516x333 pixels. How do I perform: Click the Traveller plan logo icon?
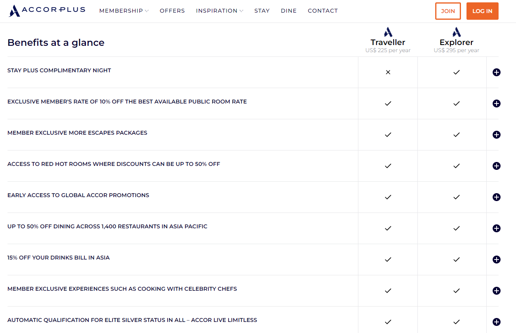pos(388,32)
